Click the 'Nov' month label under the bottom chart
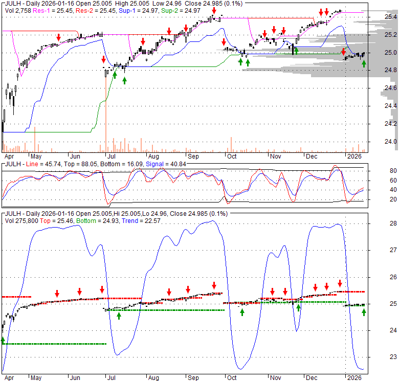Image resolution: width=399 pixels, height=381 pixels. tap(275, 378)
